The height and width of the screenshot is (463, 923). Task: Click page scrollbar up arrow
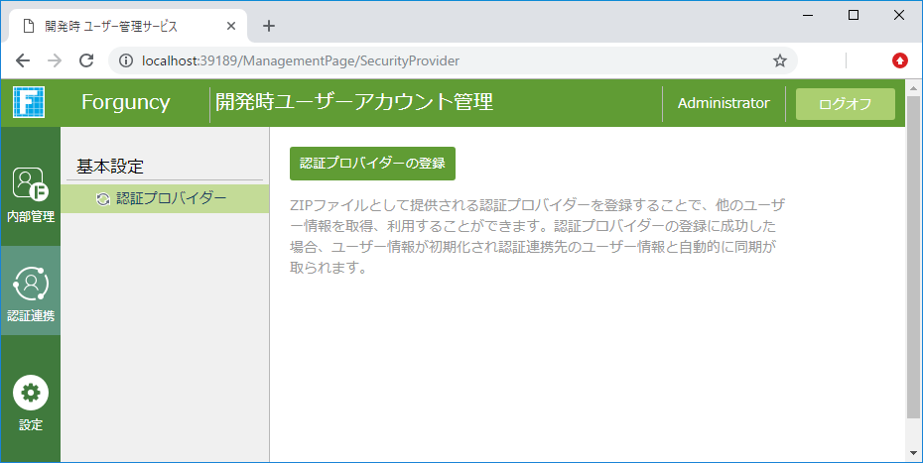pos(914,89)
